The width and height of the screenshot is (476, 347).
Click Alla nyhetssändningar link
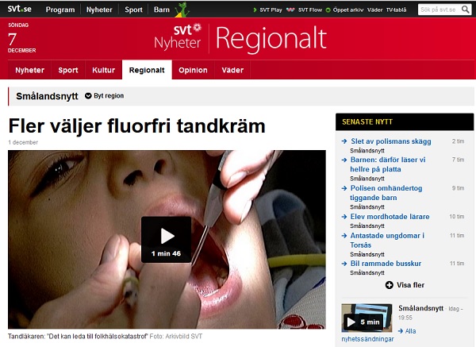378,335
